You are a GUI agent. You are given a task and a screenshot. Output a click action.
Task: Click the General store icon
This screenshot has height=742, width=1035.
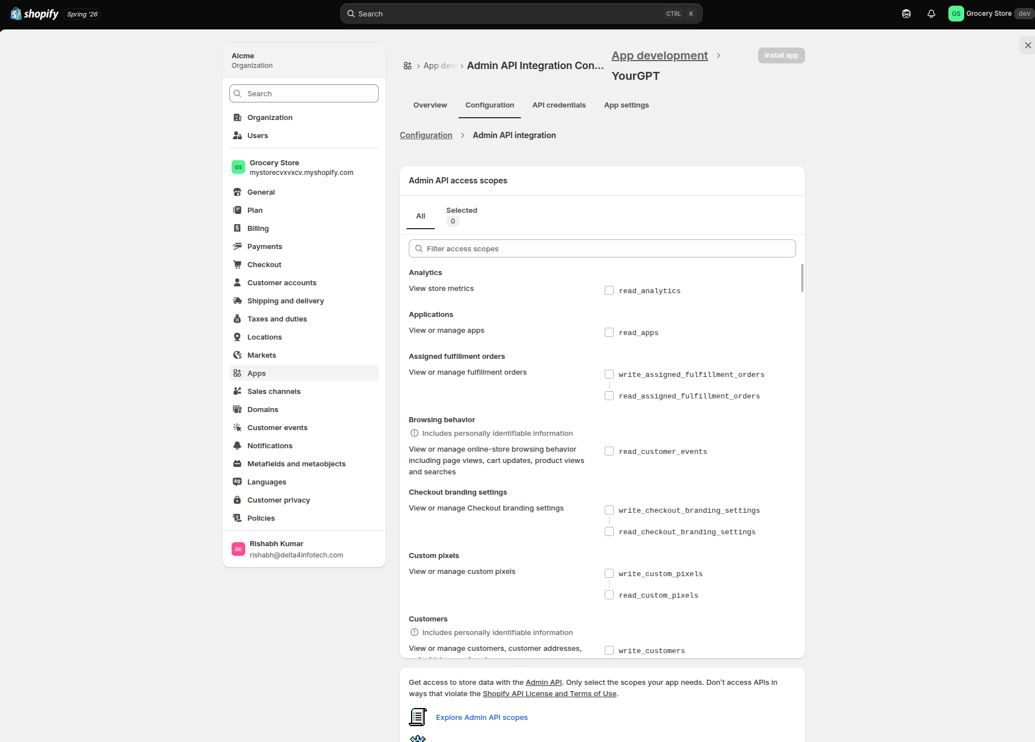pos(237,192)
